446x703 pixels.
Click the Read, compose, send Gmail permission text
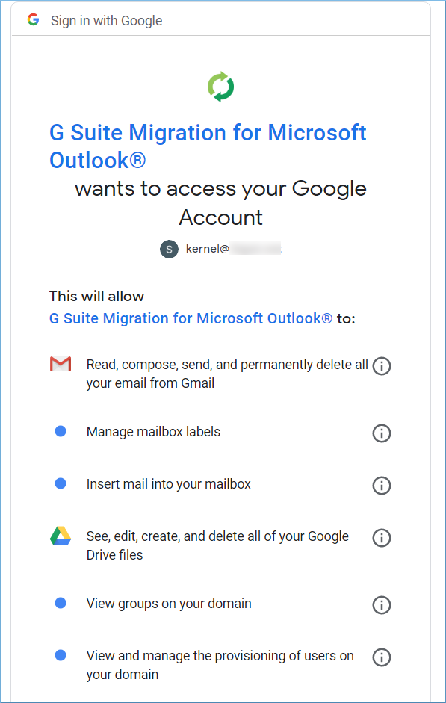click(x=227, y=374)
